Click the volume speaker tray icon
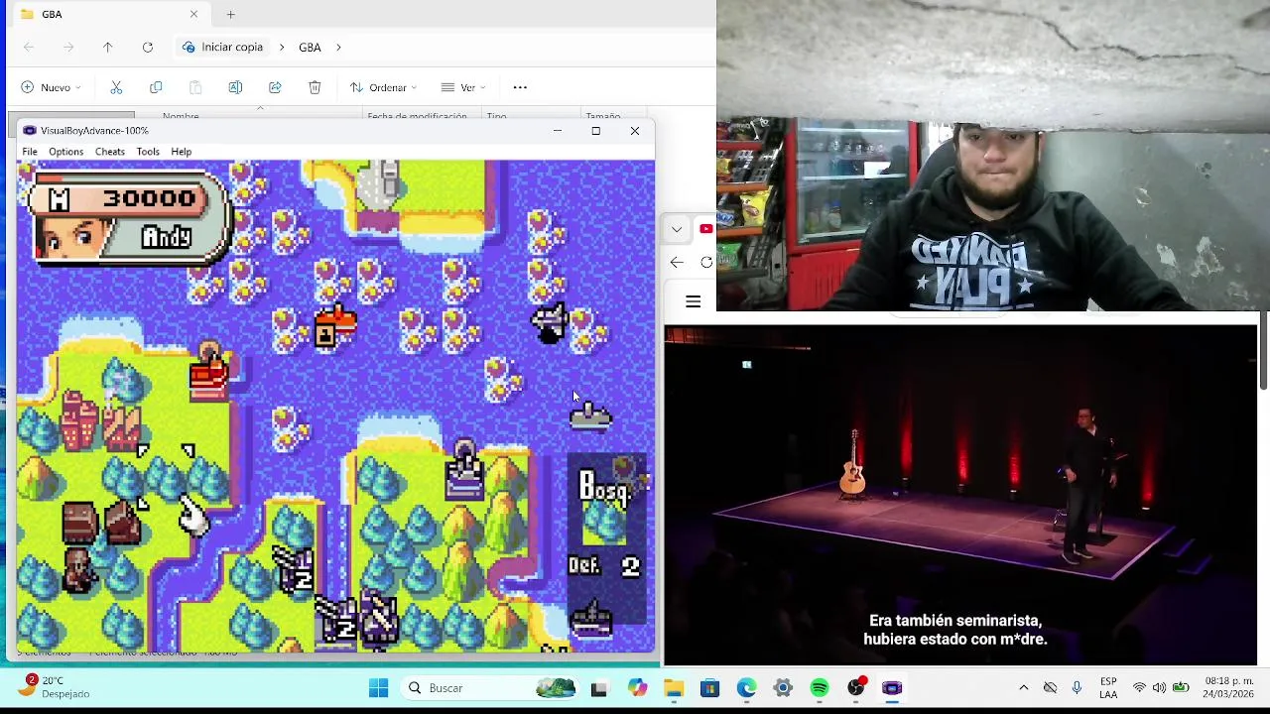Screen dimensions: 1270x714 point(1160,688)
